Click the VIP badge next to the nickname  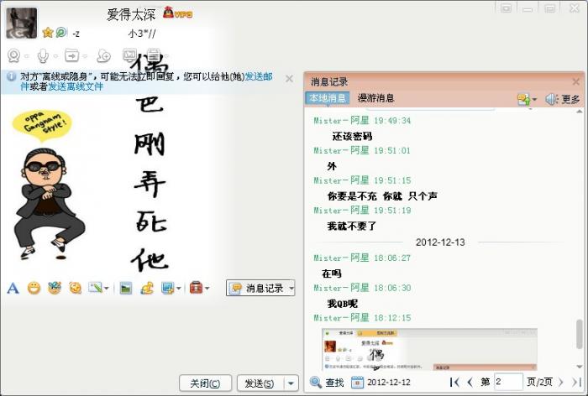pos(178,13)
